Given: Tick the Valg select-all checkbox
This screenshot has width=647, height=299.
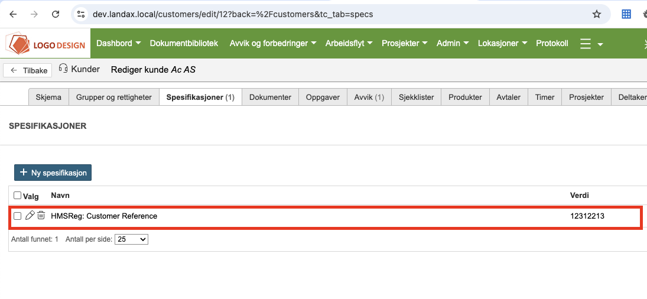Looking at the screenshot, I should (x=17, y=196).
